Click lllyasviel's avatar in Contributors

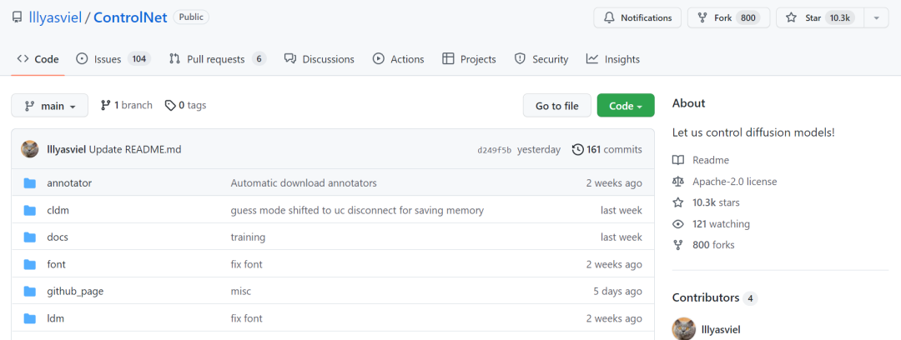pyautogui.click(x=684, y=329)
